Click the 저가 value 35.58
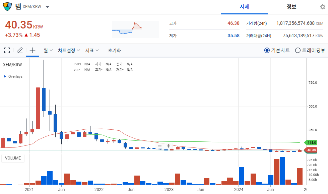The height and width of the screenshot is (194, 328). (234, 36)
